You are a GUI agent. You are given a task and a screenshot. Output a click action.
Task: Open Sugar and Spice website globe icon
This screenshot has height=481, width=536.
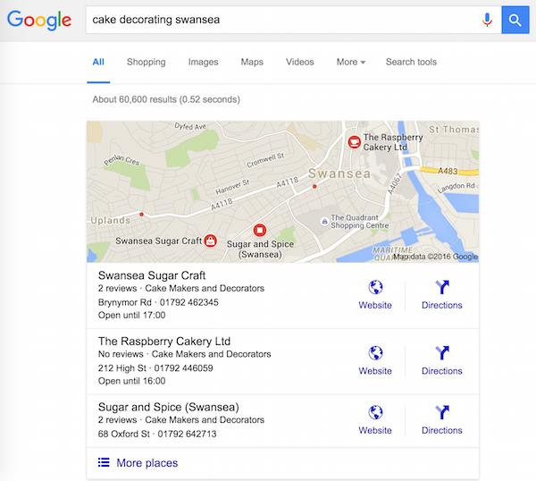tap(375, 413)
